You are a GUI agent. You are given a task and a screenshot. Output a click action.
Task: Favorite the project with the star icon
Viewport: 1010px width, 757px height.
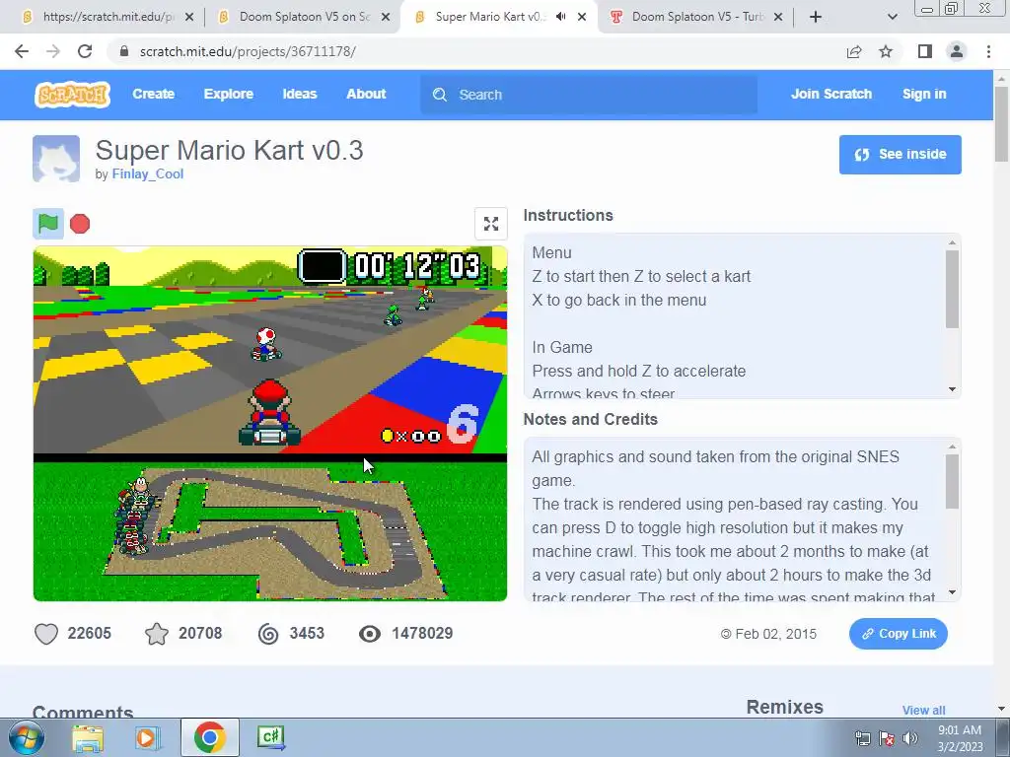157,634
